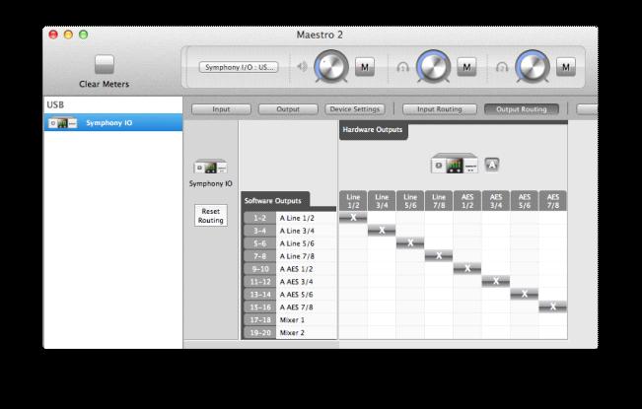Toggle routing X for A Line 3/4 to Line 3/4
The width and height of the screenshot is (642, 409).
click(x=382, y=231)
